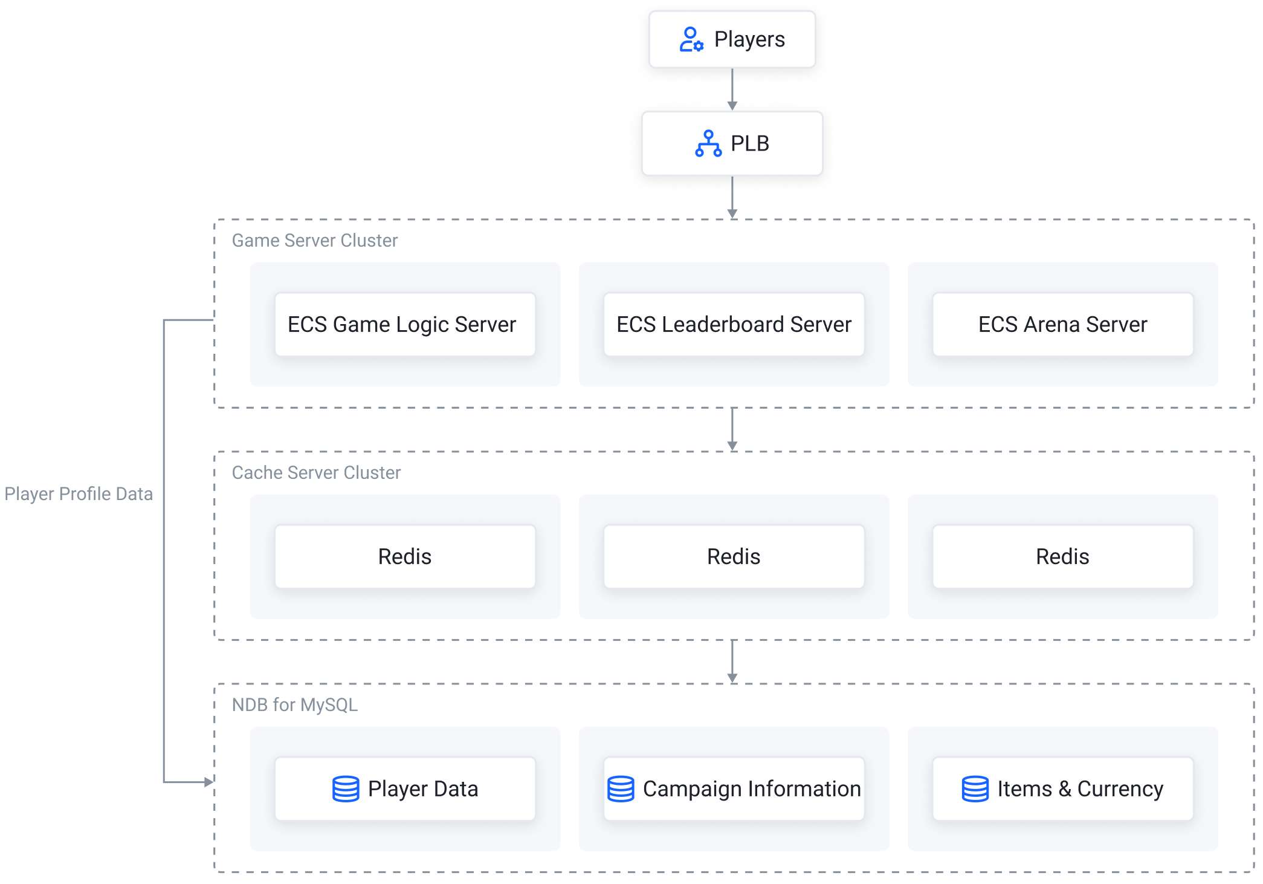The image size is (1263, 884).
Task: Click the Player Data text label
Action: pos(423,789)
